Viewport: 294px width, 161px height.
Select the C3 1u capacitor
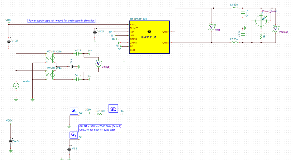click(x=78, y=54)
